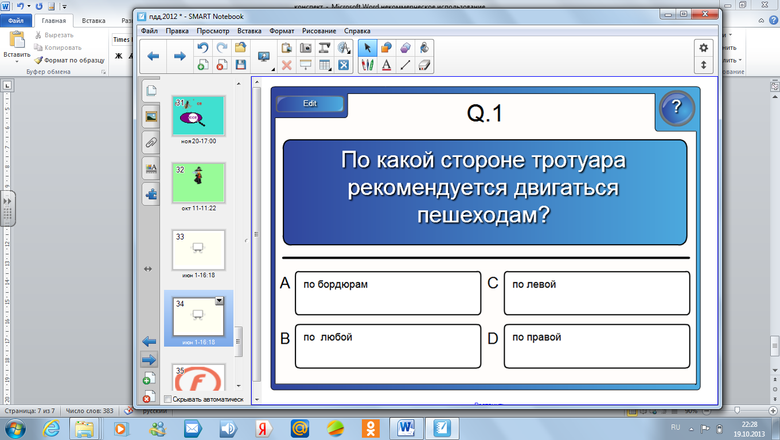Select the Regular Polygons tool
Viewport: 780px width, 440px height.
tap(405, 48)
